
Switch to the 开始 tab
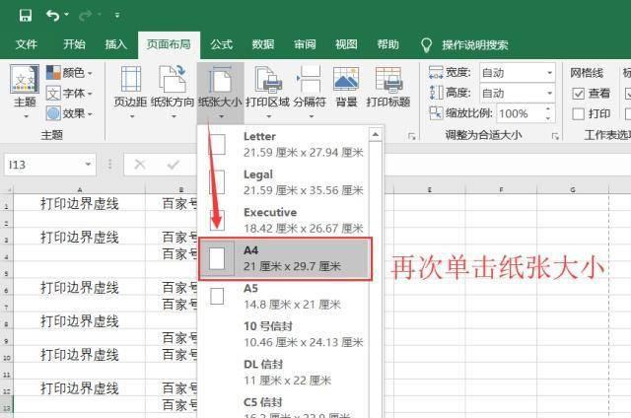pos(74,44)
